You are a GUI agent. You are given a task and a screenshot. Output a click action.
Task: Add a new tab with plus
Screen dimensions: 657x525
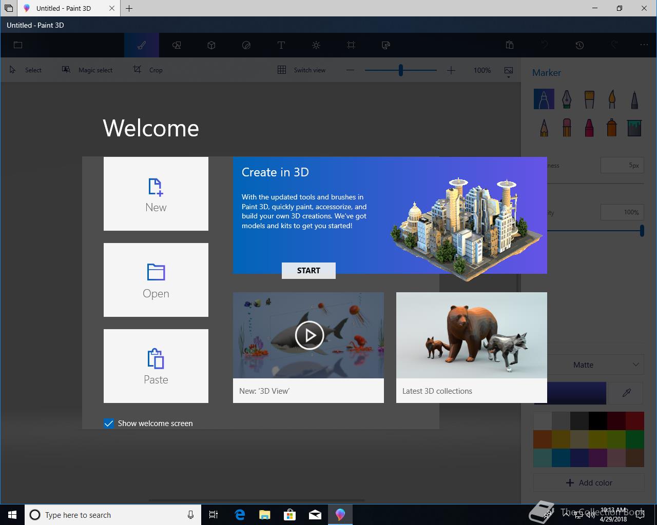tap(129, 8)
